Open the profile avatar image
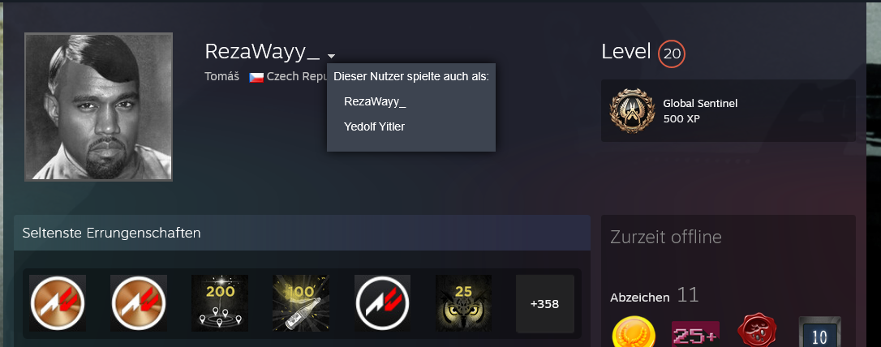The width and height of the screenshot is (881, 347). coord(98,107)
